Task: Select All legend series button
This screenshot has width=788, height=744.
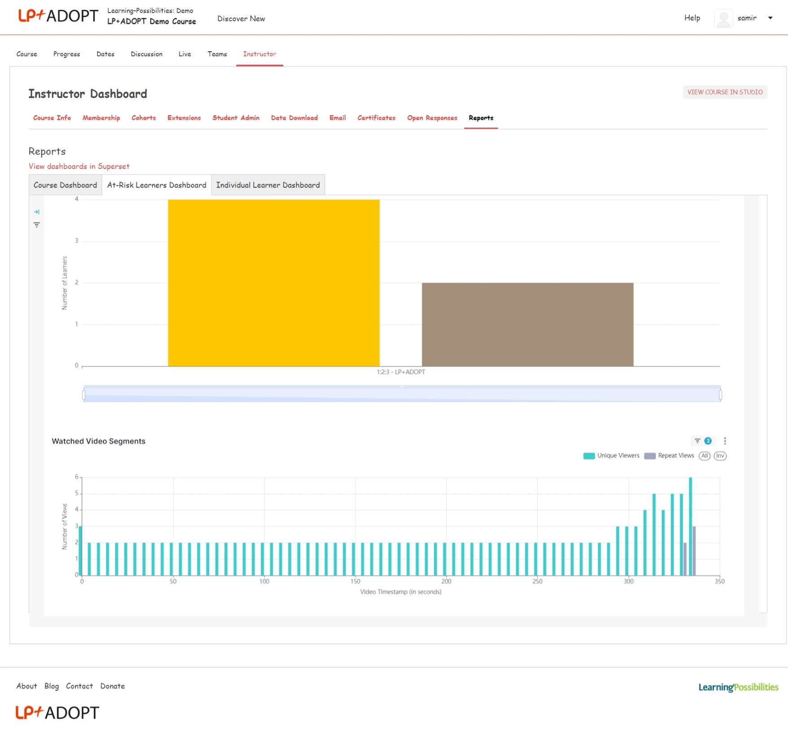Action: click(704, 456)
